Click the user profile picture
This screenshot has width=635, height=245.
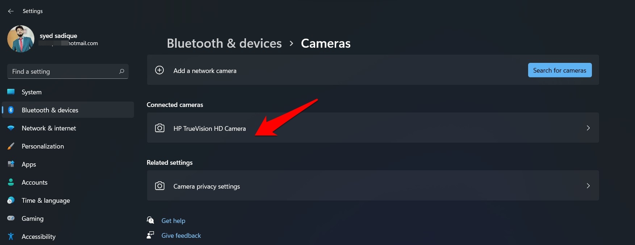tap(21, 39)
